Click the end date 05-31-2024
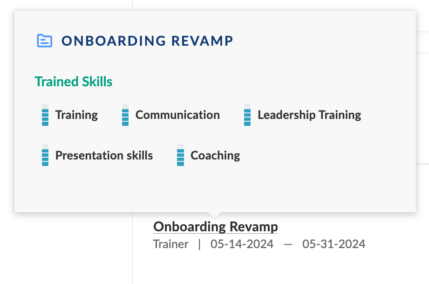429x284 pixels. click(x=334, y=244)
